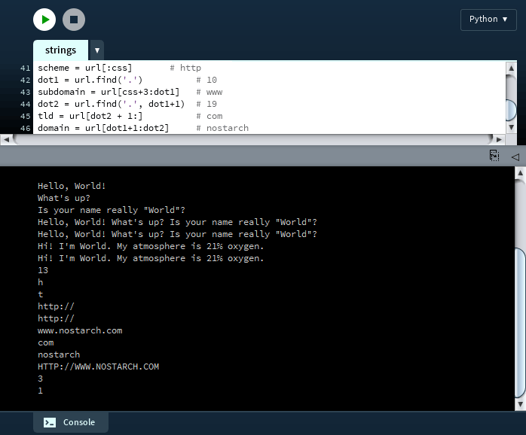Stop execution with the gray stop button
The height and width of the screenshot is (435, 526).
coord(74,20)
